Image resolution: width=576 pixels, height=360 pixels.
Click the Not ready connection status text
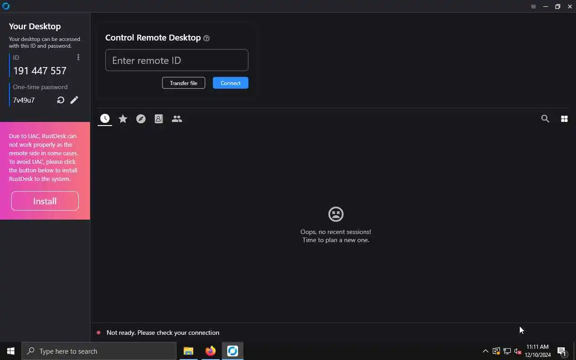pos(163,333)
